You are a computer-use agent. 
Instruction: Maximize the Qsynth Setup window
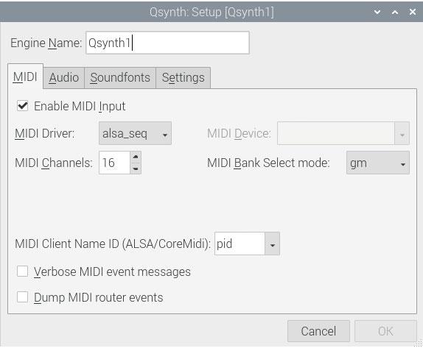pos(395,12)
